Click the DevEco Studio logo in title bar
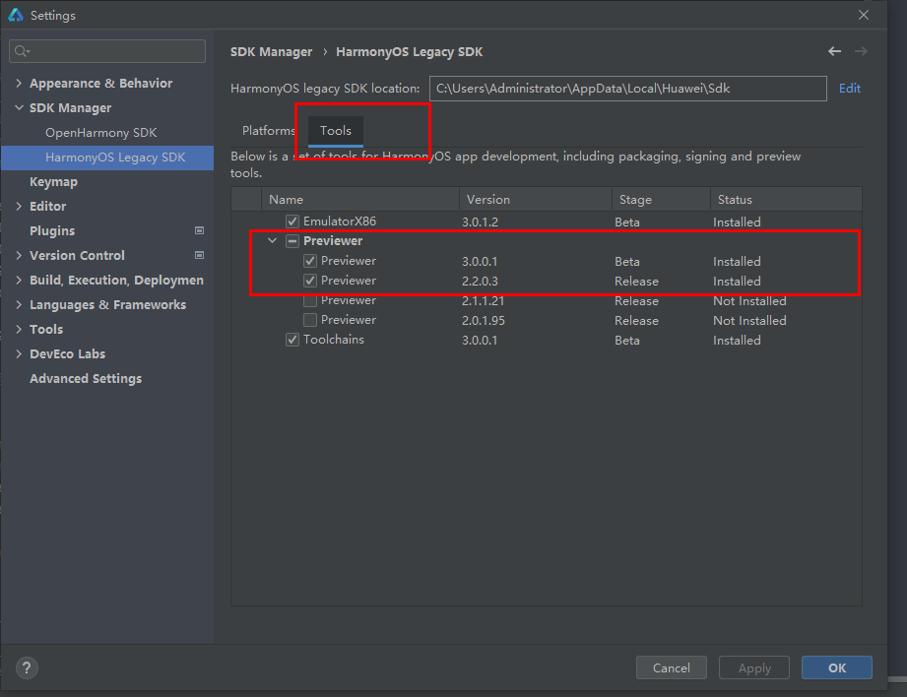 16,15
